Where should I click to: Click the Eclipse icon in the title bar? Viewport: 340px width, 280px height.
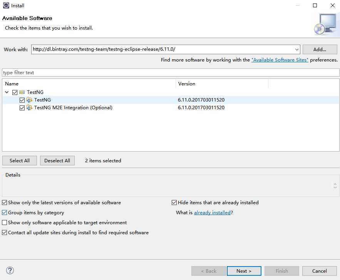point(6,5)
